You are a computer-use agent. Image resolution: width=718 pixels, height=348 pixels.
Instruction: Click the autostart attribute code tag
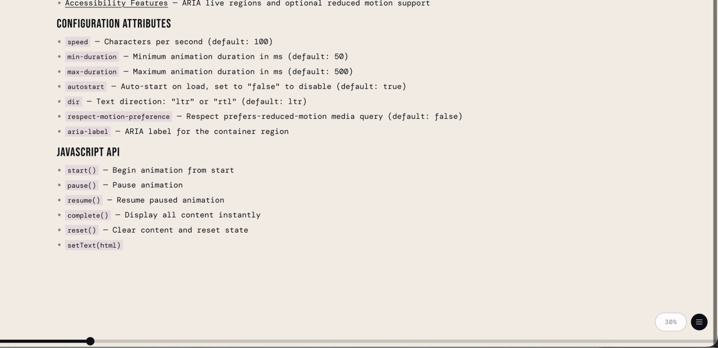pyautogui.click(x=86, y=87)
